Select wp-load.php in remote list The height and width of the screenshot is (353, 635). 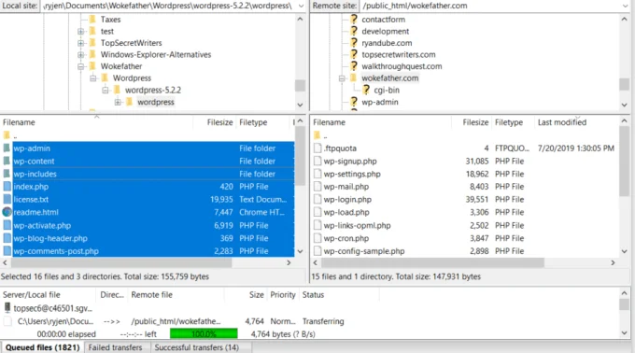tap(465, 212)
